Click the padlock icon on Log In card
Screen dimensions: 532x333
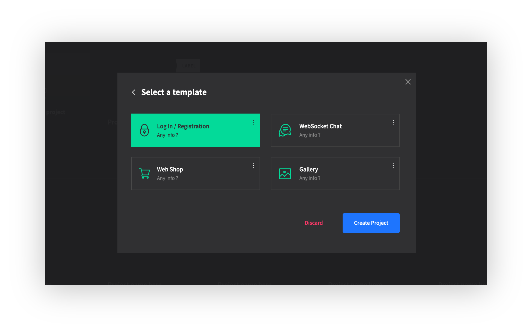pos(145,130)
